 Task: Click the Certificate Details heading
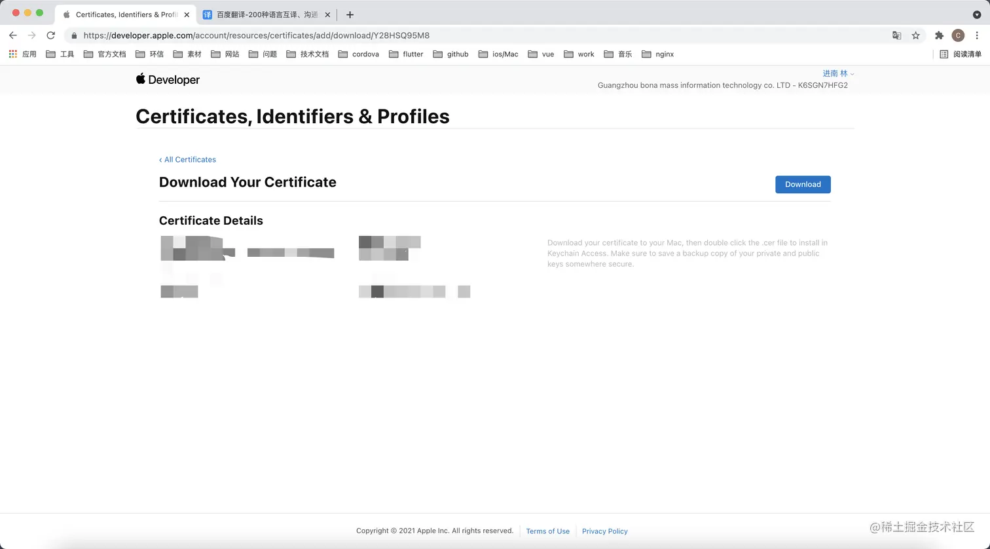[x=211, y=221]
